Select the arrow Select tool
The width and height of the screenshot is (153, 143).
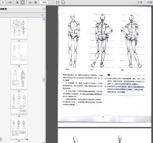[17, 2]
